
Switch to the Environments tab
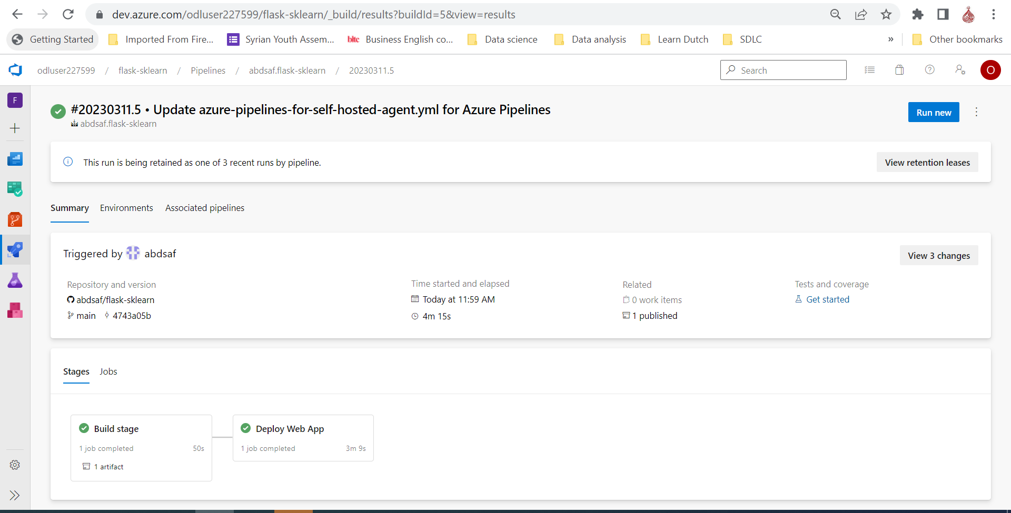pyautogui.click(x=126, y=208)
